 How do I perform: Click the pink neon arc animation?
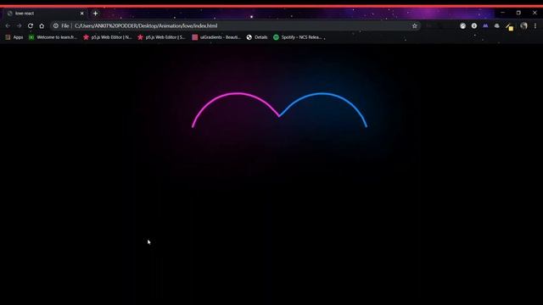point(236,109)
